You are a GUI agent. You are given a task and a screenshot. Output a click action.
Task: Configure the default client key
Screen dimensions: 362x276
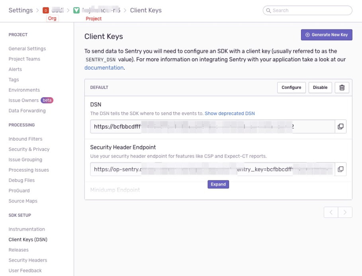click(x=292, y=88)
